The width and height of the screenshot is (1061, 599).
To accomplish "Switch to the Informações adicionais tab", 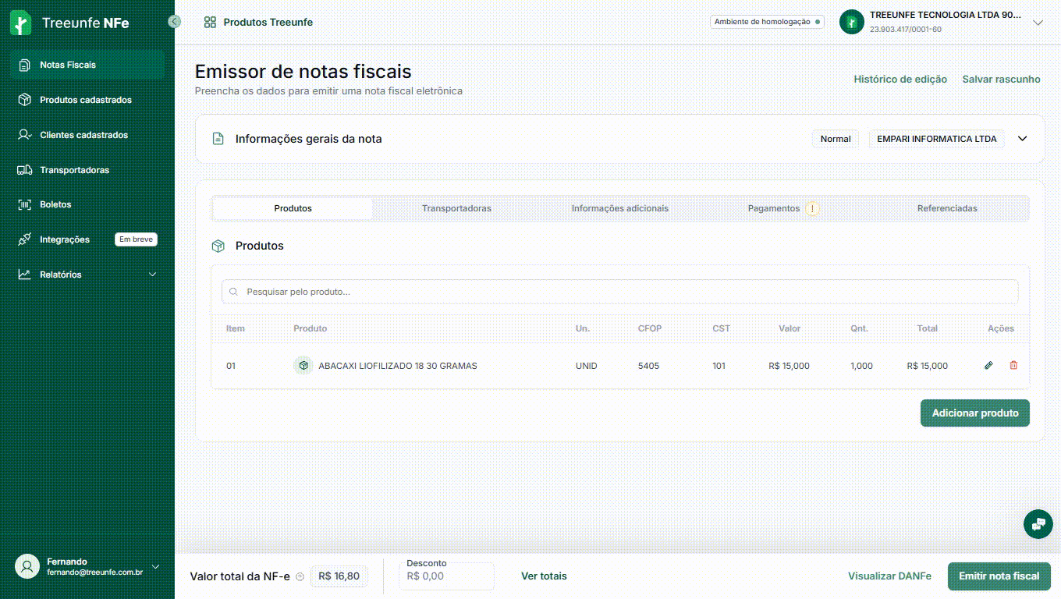I will [x=619, y=208].
